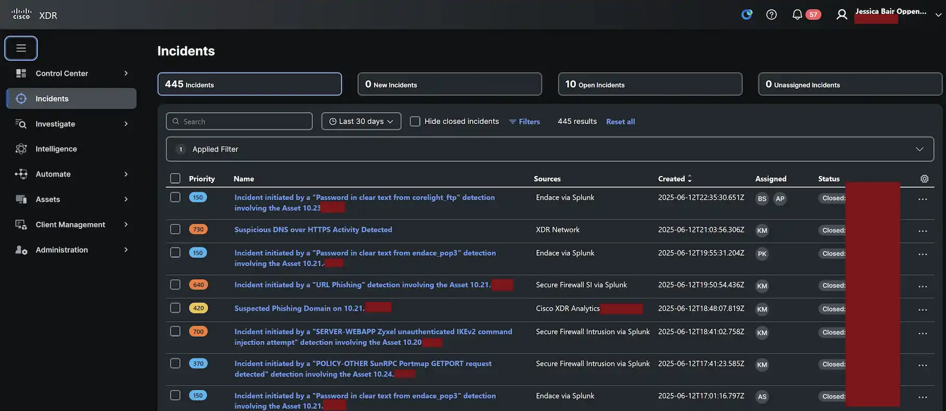Select the 10 Open Incidents tab
Viewport: 946px width, 411px height.
[x=650, y=84]
